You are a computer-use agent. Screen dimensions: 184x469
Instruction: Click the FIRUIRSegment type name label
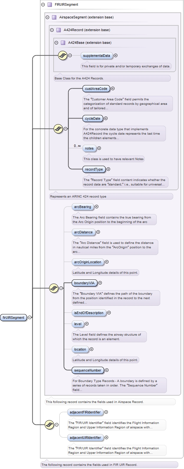67,5
